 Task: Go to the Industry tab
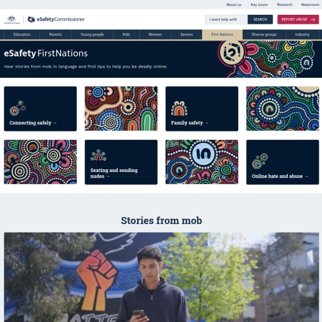302,35
